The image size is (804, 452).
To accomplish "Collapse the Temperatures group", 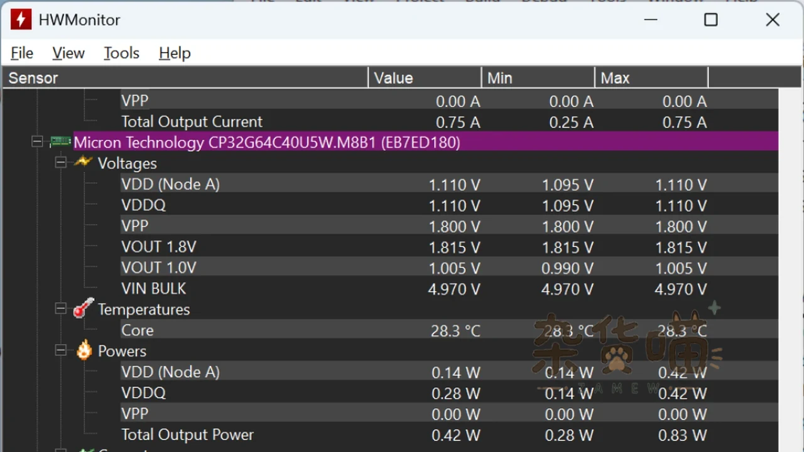I will [60, 308].
